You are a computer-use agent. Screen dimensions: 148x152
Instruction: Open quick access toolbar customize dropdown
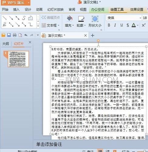click(38, 35)
